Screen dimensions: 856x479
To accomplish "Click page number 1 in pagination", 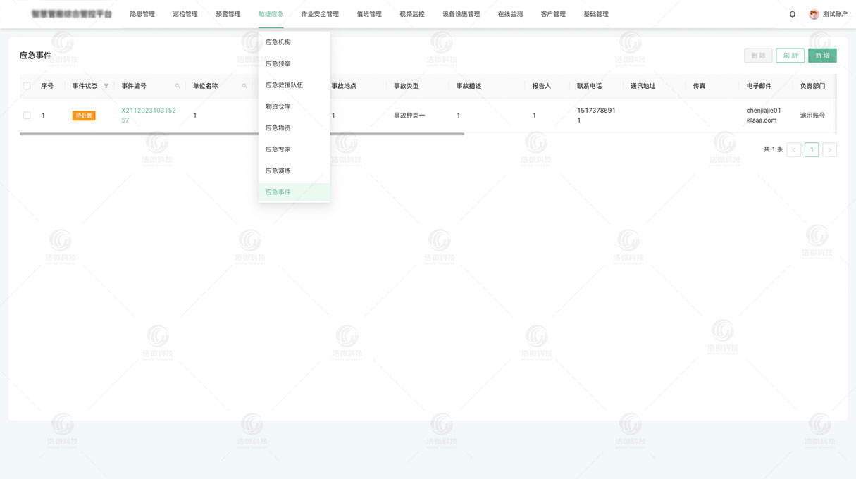I will coord(812,149).
